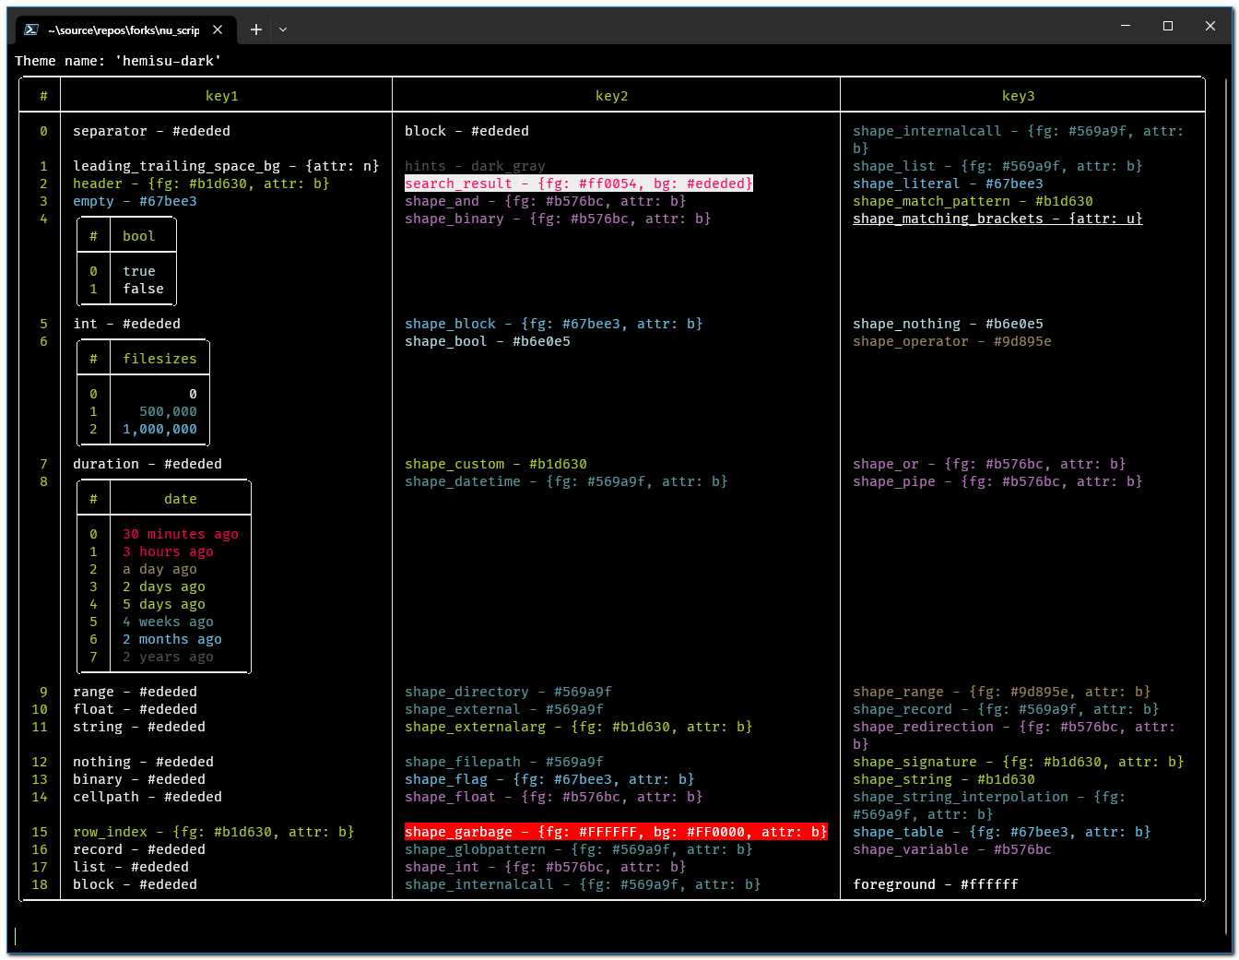Viewport: 1239px width, 960px height.
Task: Click underlined 'shape_matching_brackets' entry
Action: [997, 219]
